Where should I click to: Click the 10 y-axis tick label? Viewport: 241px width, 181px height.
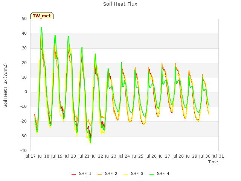point(24,77)
